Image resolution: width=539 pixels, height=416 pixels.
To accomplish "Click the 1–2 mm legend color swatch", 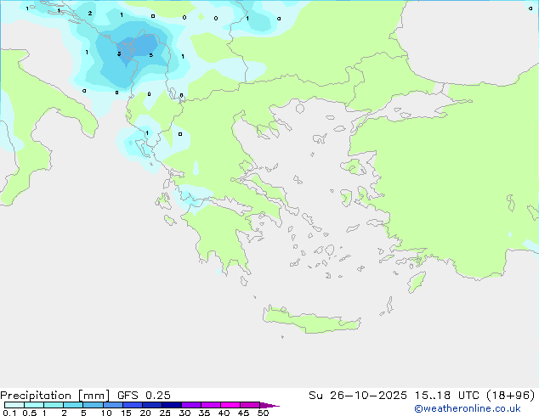I will (x=54, y=405).
